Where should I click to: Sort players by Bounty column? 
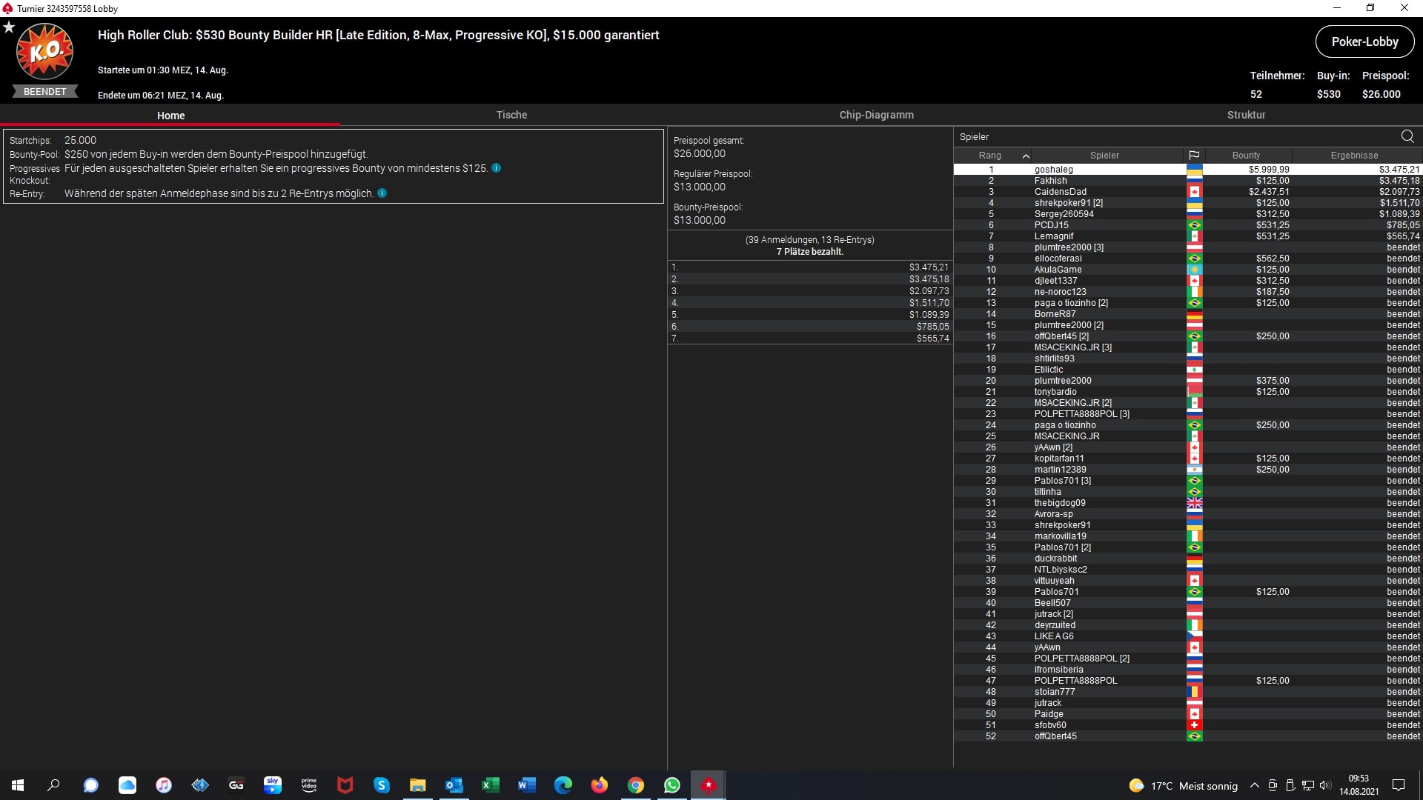[1246, 156]
